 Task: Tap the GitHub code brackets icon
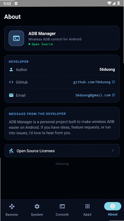(x=11, y=82)
